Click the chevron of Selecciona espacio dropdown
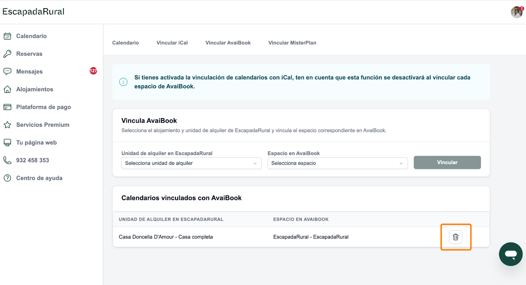 click(401, 164)
